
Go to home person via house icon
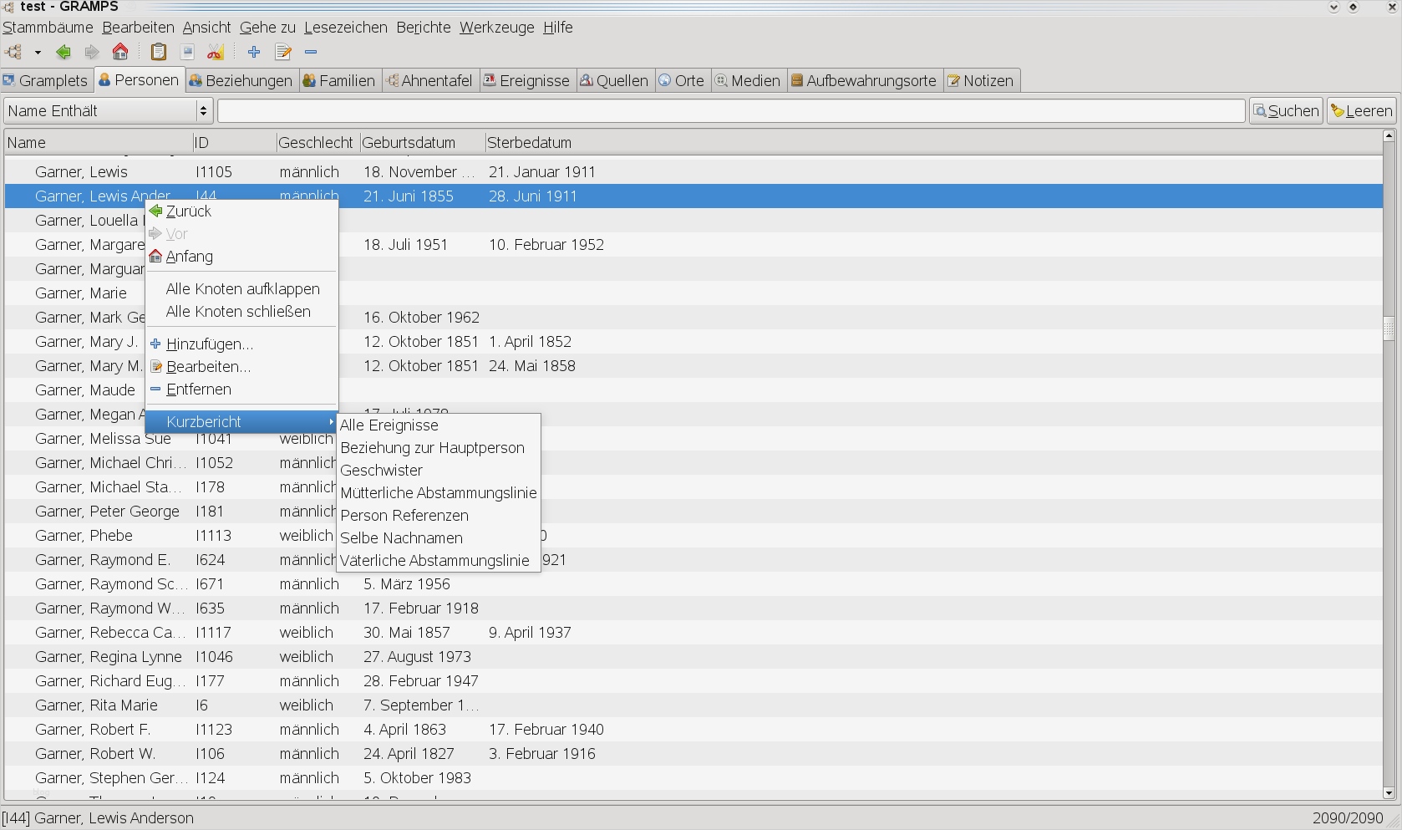pyautogui.click(x=120, y=52)
